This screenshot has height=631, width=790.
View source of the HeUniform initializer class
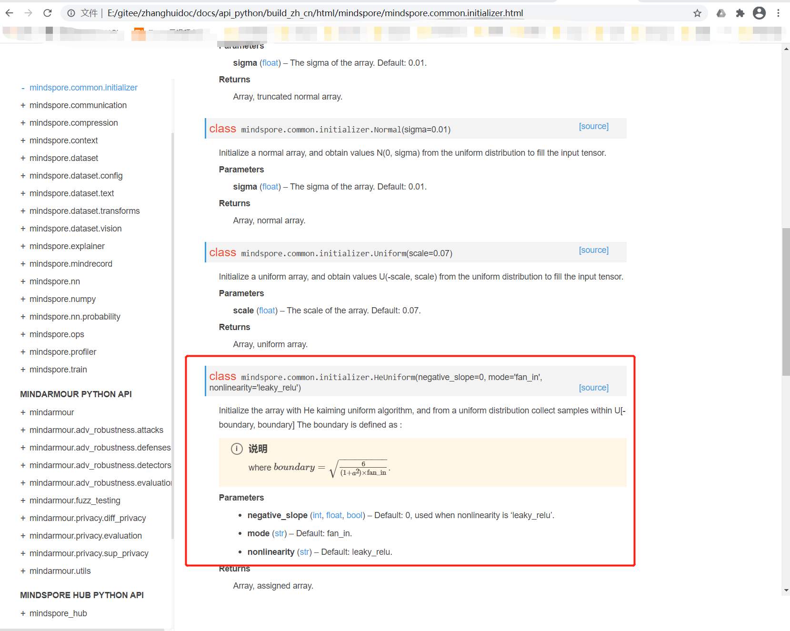pos(594,388)
